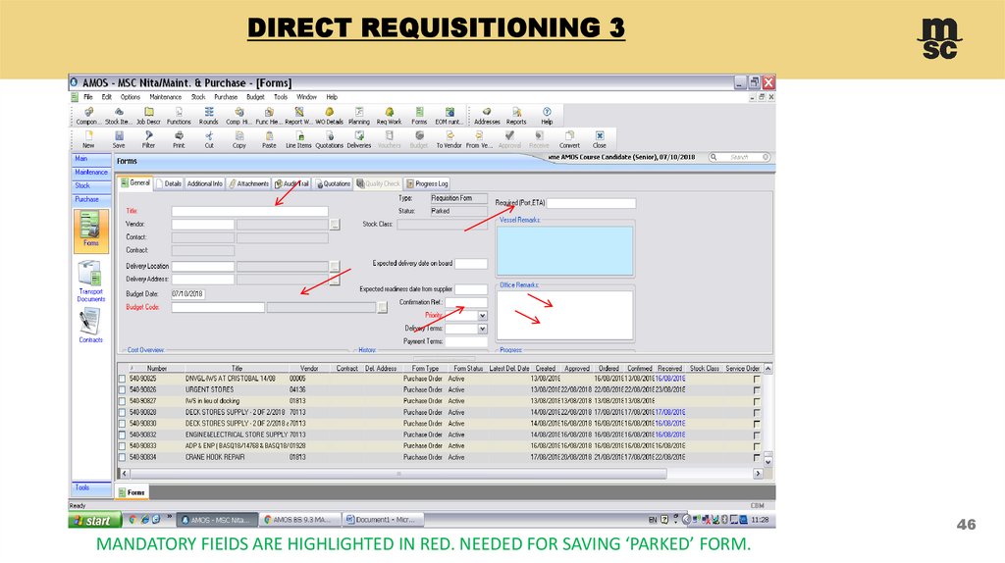Tick checkbox for row 540-90830
Image resolution: width=1005 pixels, height=563 pixels.
click(x=123, y=424)
